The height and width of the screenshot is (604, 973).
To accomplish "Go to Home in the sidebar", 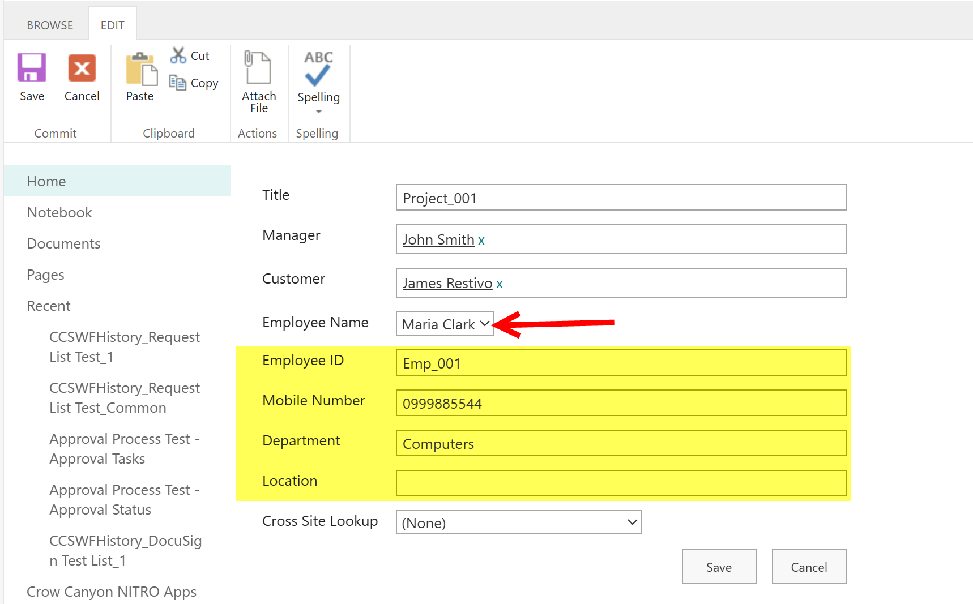I will (x=117, y=181).
